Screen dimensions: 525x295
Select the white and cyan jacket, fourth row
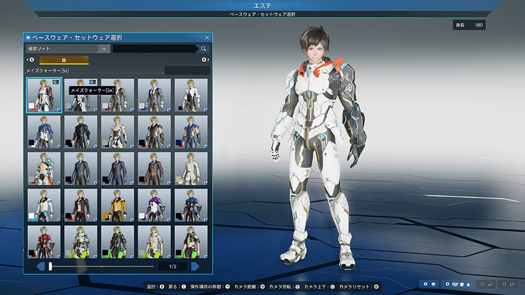pos(44,205)
